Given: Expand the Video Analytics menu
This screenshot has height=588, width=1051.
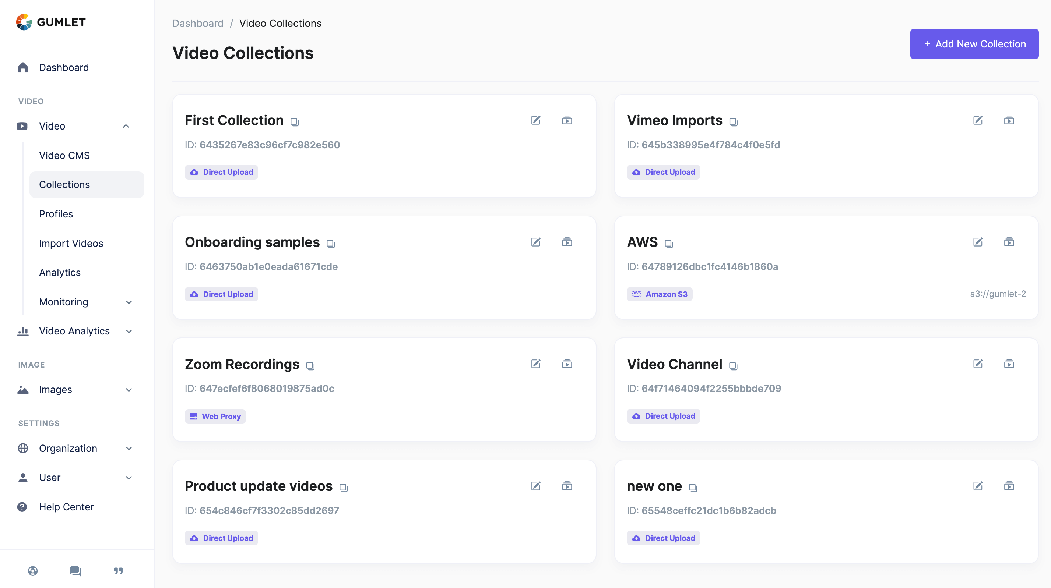Looking at the screenshot, I should 129,331.
